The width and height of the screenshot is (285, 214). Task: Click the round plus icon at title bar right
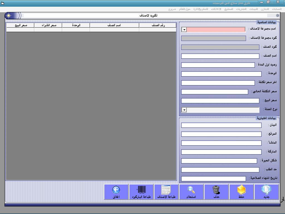coord(277,16)
